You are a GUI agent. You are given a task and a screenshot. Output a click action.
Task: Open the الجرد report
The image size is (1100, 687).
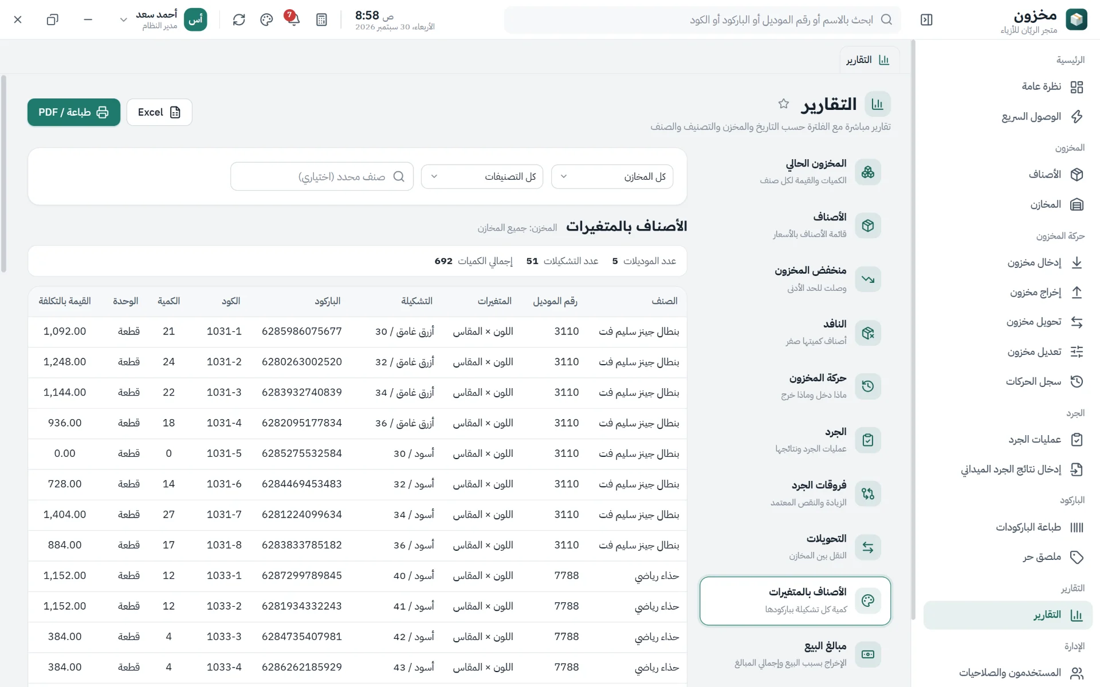click(x=795, y=440)
